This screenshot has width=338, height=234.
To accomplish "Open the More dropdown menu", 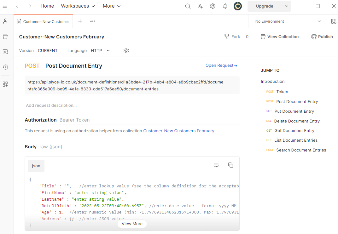I will [x=112, y=6].
